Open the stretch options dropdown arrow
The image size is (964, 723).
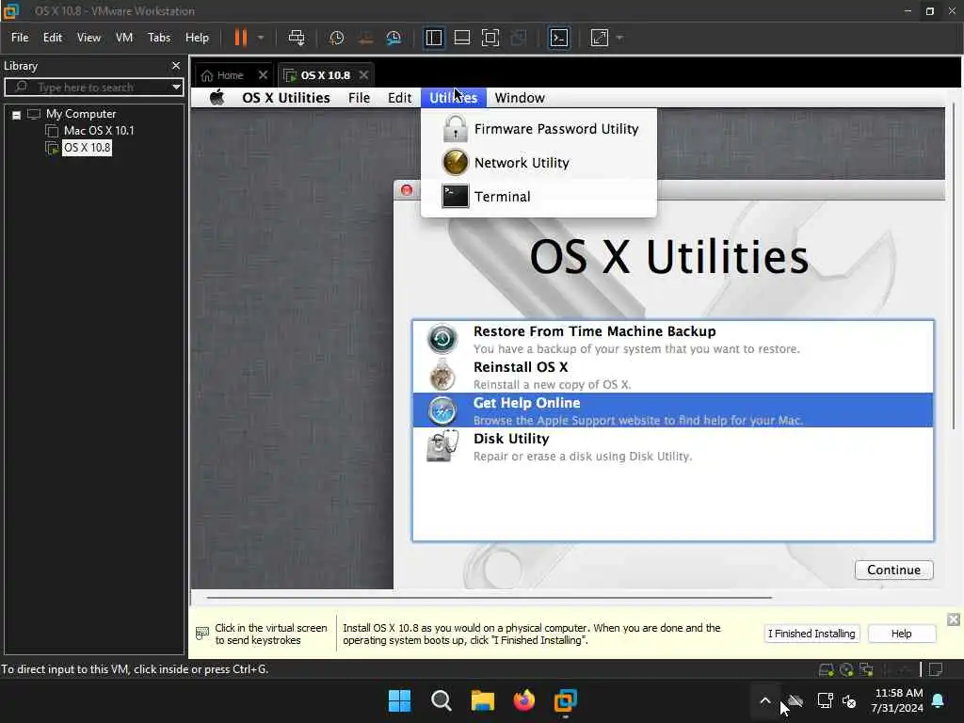pos(619,38)
